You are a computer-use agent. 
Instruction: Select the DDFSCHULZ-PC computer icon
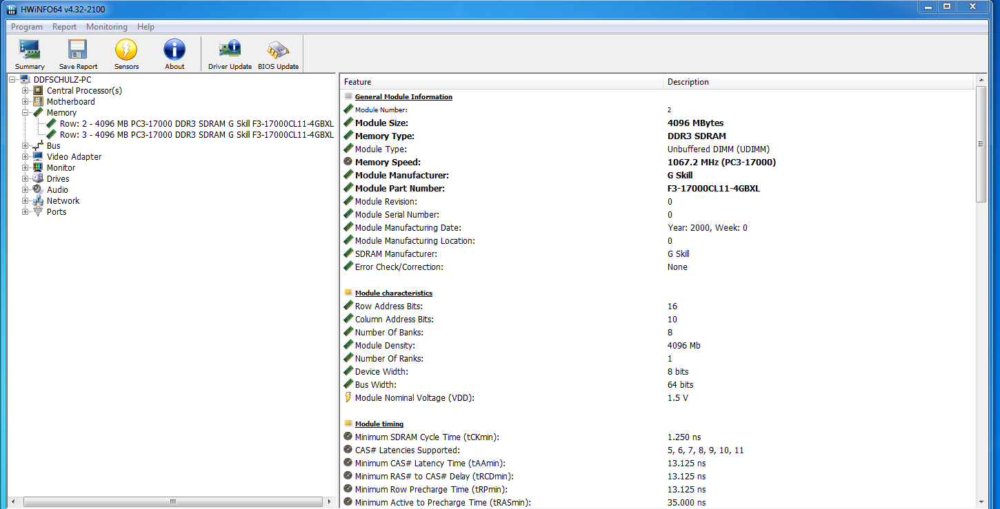click(25, 80)
